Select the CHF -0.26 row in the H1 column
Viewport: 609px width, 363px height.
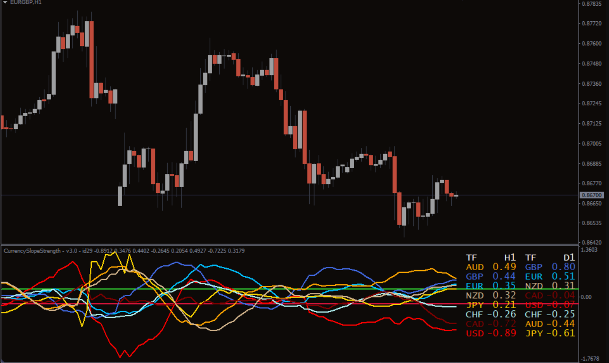point(487,314)
